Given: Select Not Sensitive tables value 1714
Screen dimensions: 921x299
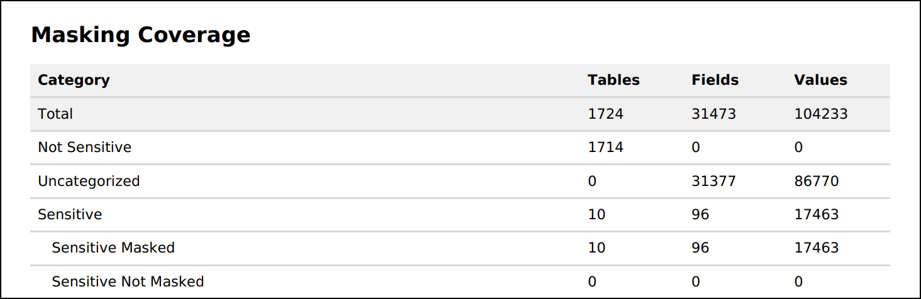Looking at the screenshot, I should pos(605,148).
